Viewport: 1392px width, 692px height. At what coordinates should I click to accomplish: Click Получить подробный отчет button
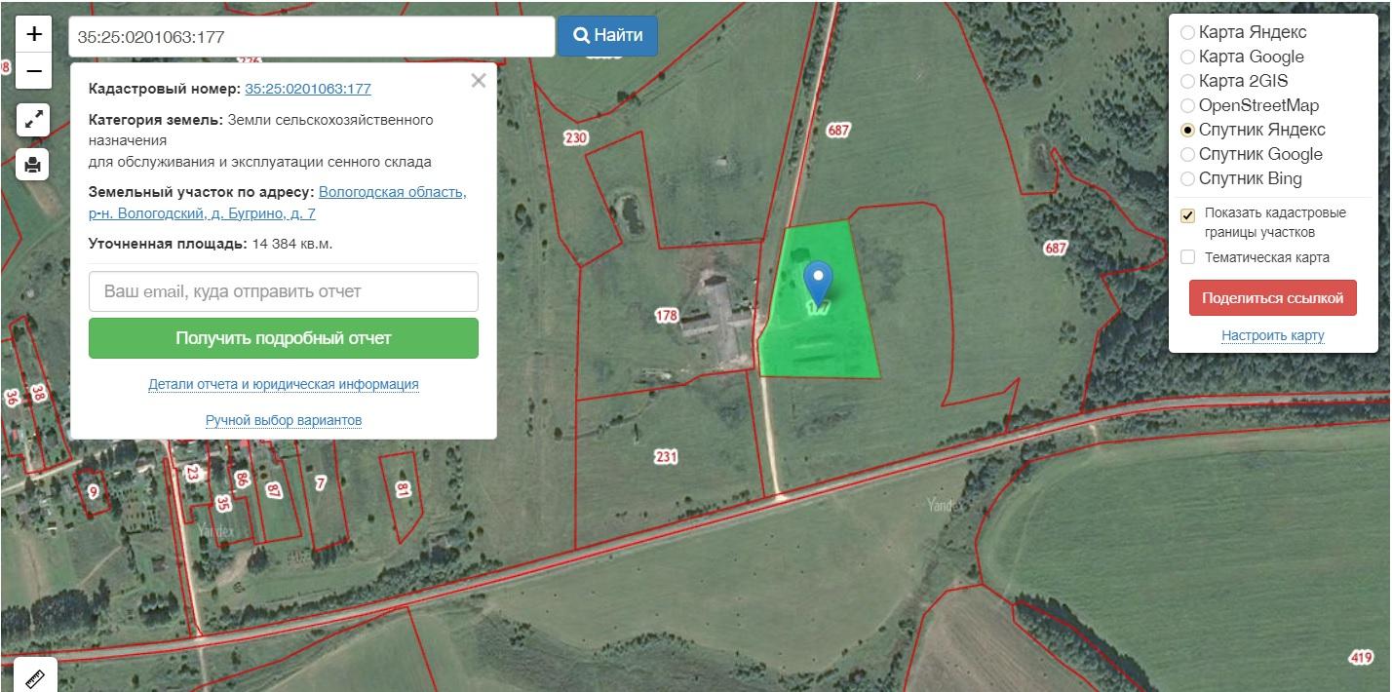coord(283,338)
